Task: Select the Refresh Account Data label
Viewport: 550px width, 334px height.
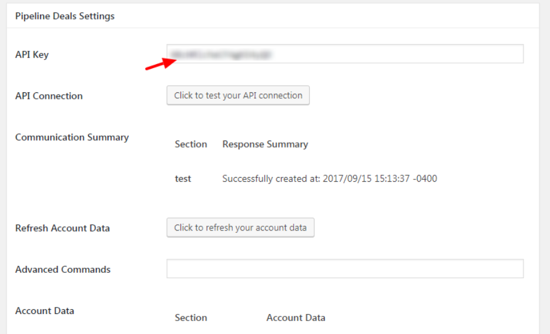Action: point(62,228)
